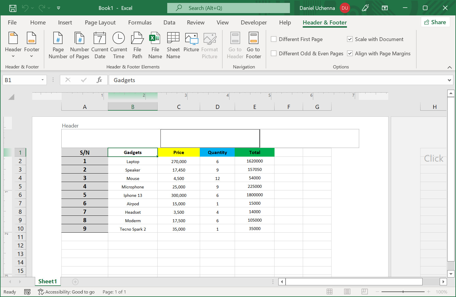Insert Current Time into header
456x297 pixels.
(119, 45)
